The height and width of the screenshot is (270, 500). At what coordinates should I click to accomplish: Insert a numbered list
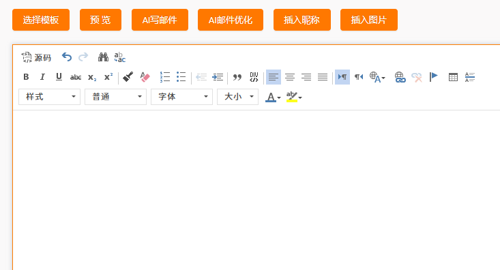165,77
